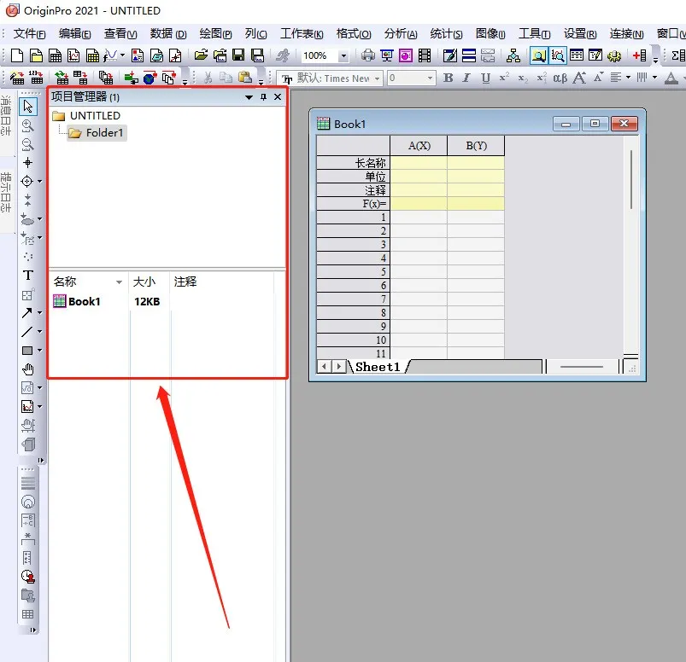Toggle Underline text formatting
This screenshot has width=686, height=662.
pos(485,78)
